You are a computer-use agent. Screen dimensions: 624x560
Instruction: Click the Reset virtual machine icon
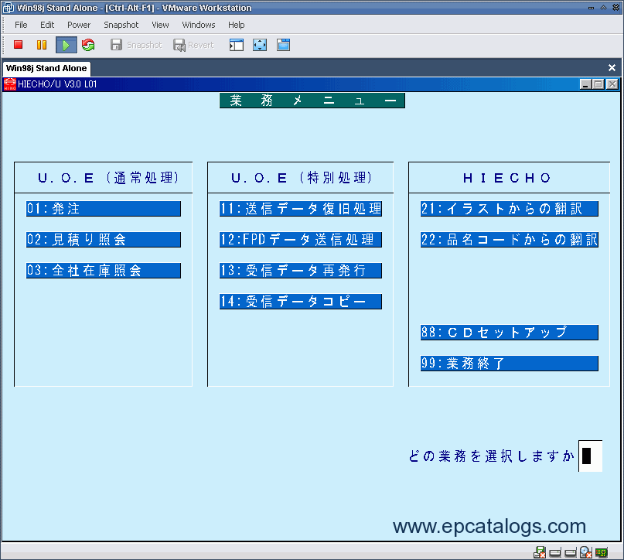coord(88,45)
